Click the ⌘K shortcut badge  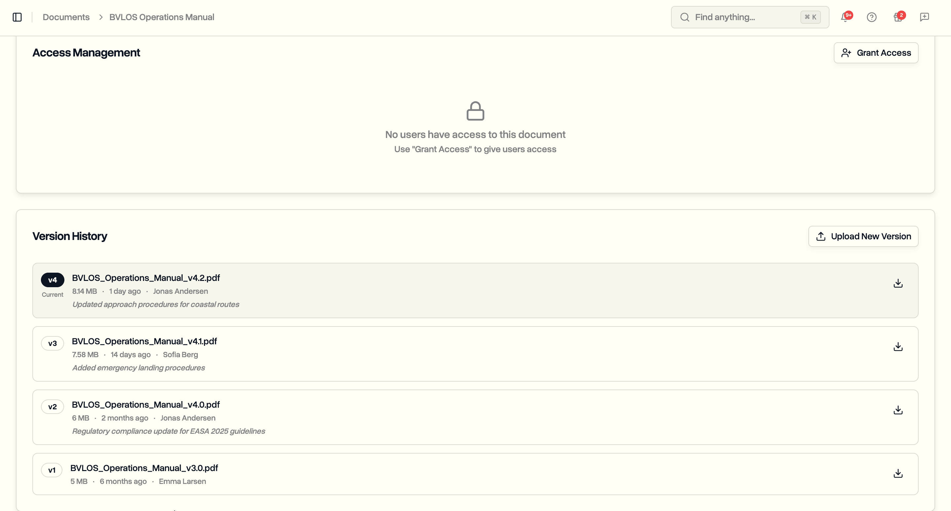(810, 17)
